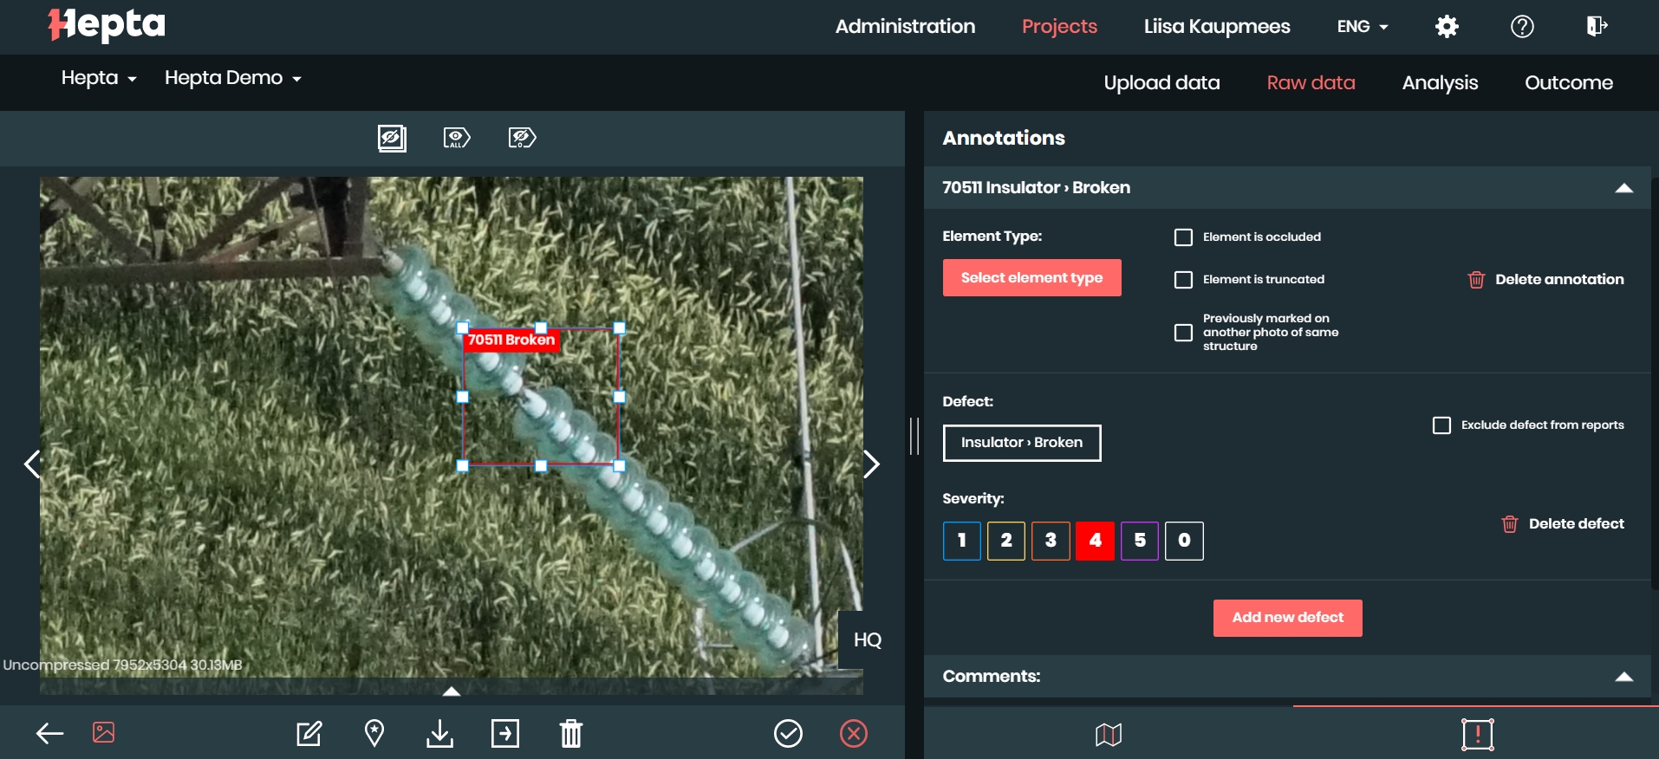This screenshot has width=1659, height=759.
Task: Click the export arrow-in-box icon
Action: pos(505,734)
